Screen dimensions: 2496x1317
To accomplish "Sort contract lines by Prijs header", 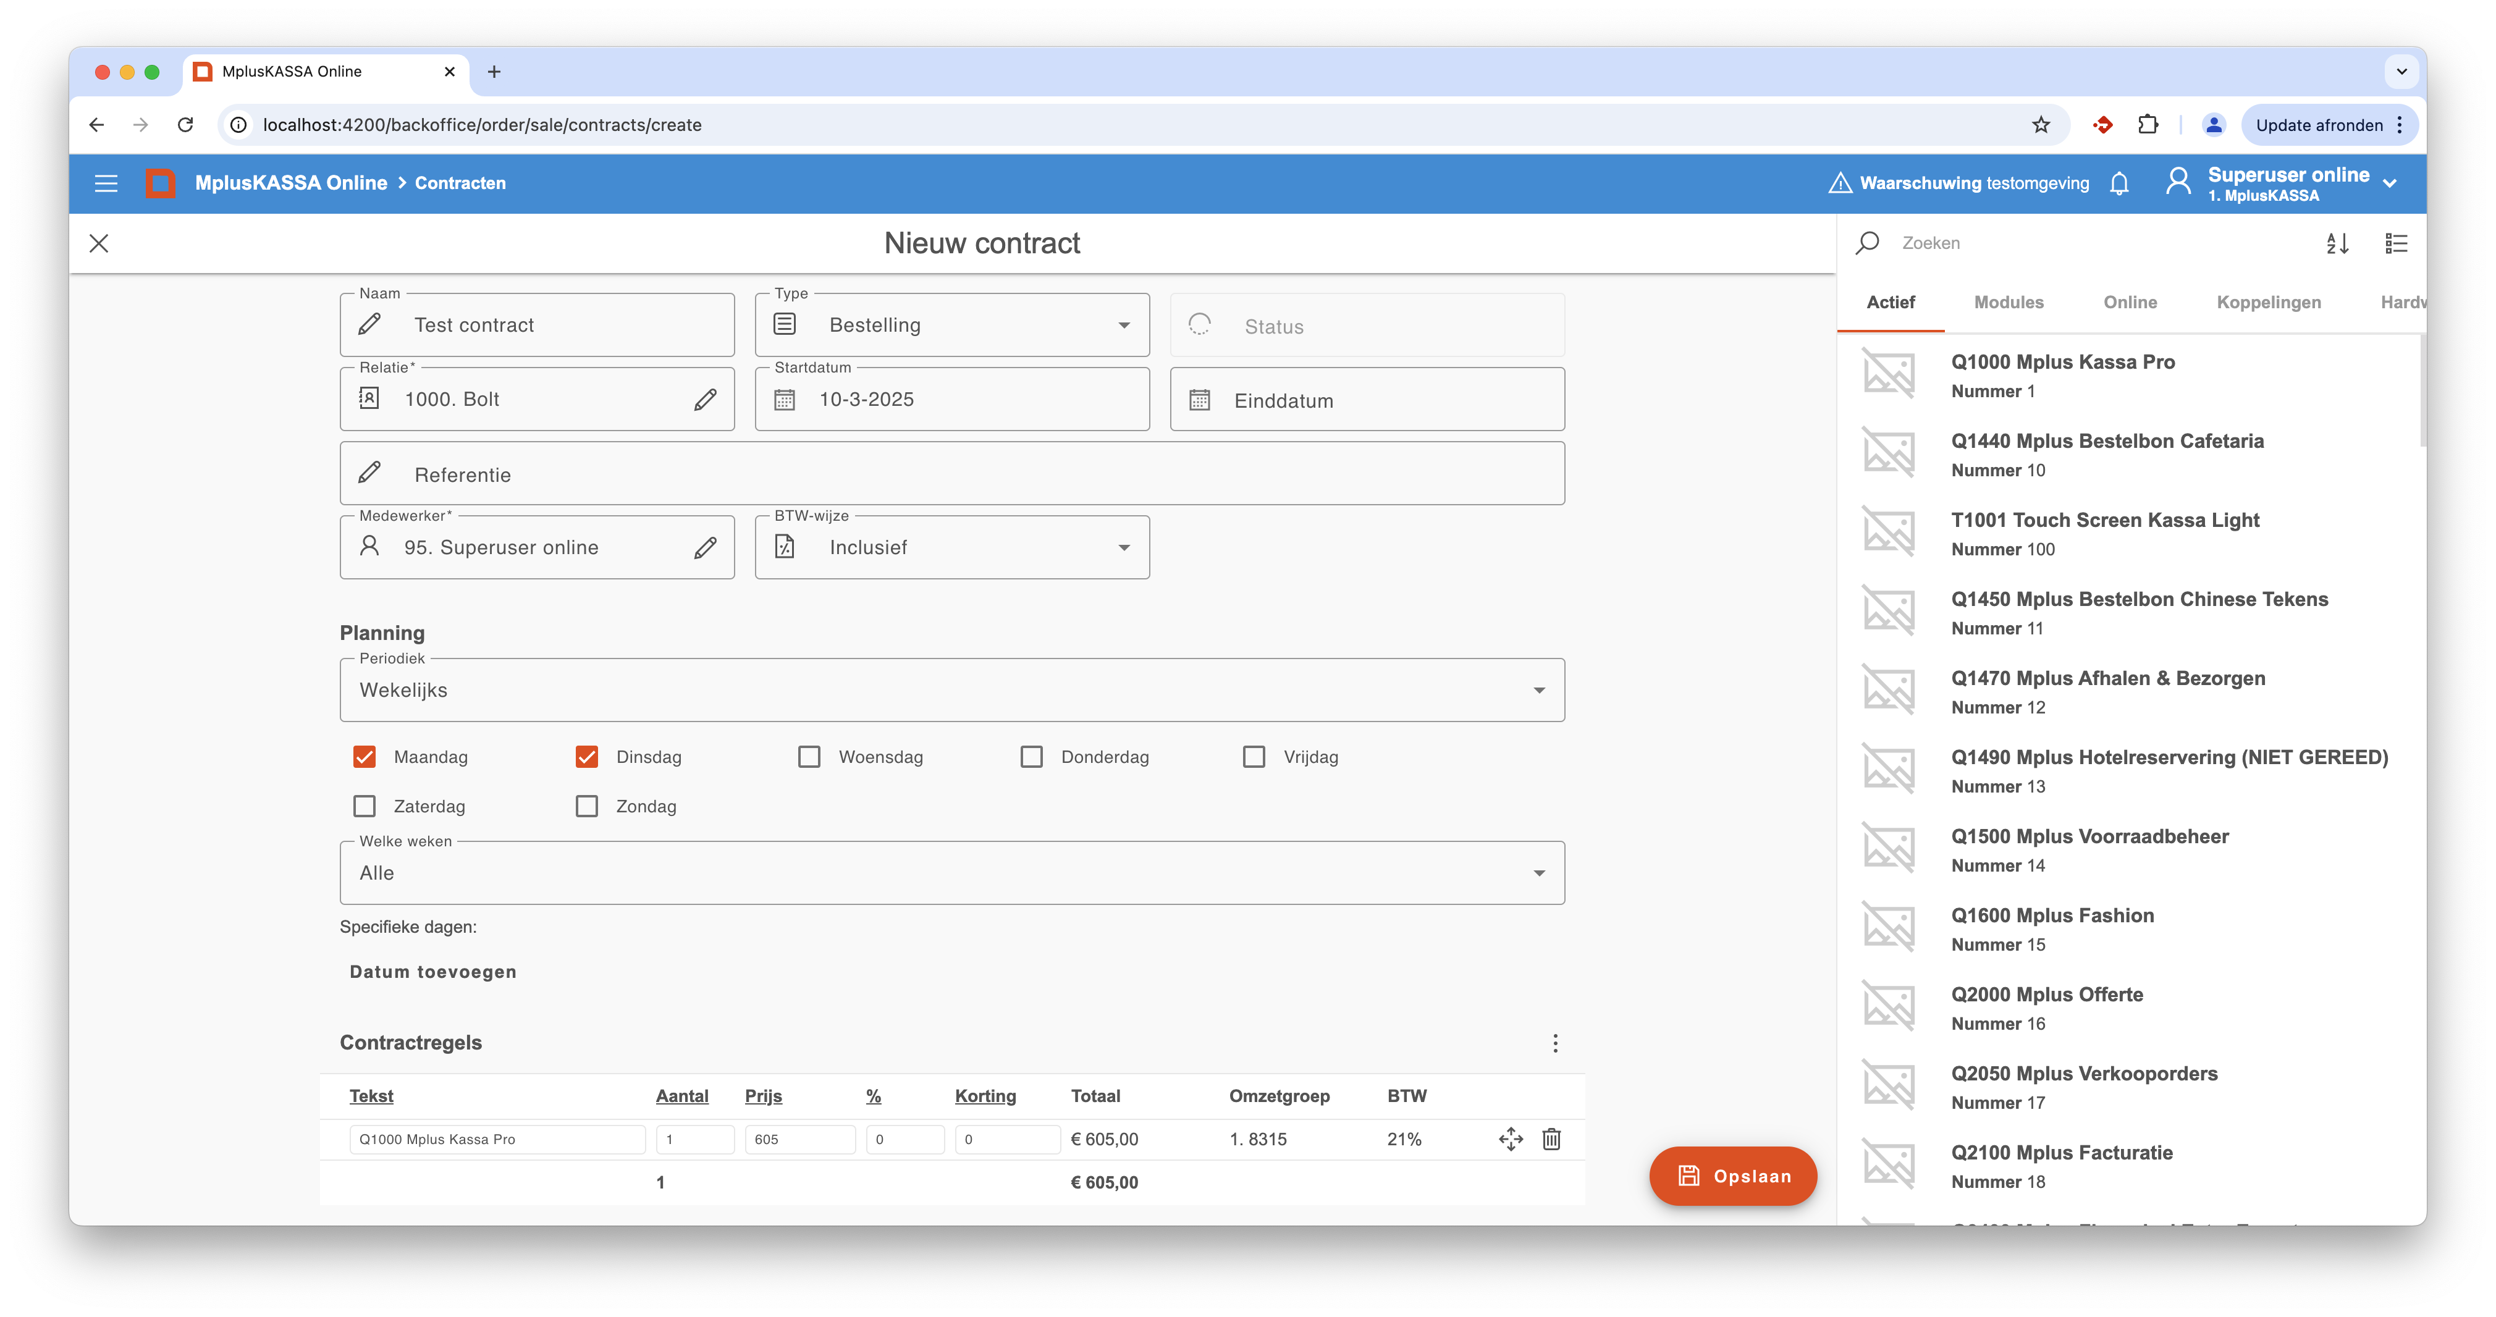I will coord(764,1096).
